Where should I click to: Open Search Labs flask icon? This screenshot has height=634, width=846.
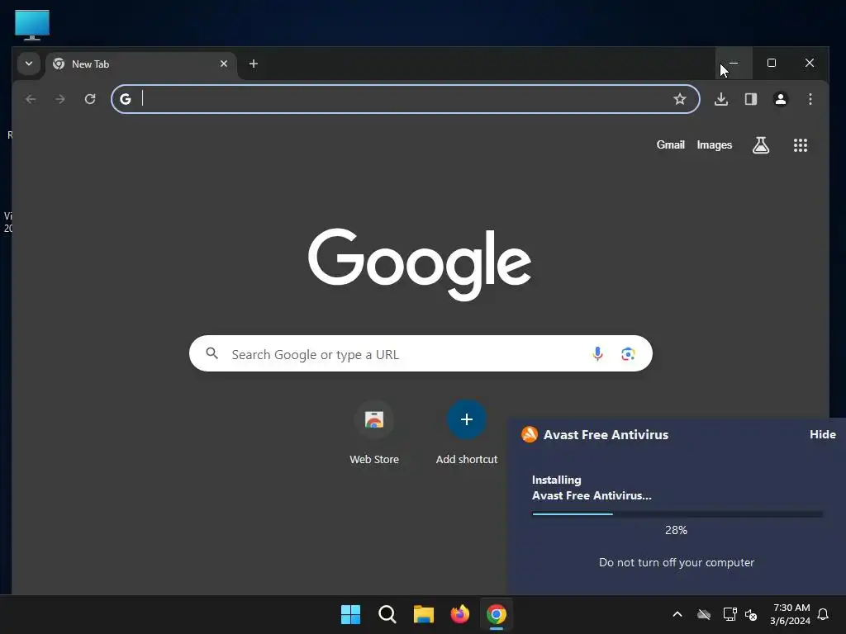pyautogui.click(x=761, y=145)
